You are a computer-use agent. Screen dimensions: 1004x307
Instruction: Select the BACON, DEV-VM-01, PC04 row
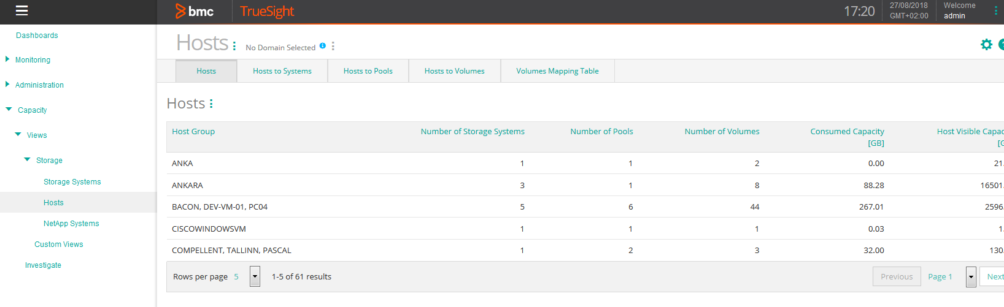pos(585,207)
